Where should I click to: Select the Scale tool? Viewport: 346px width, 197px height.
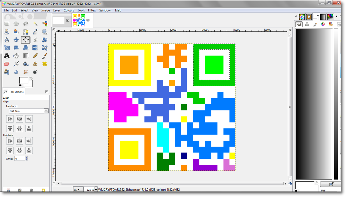coord(7,48)
